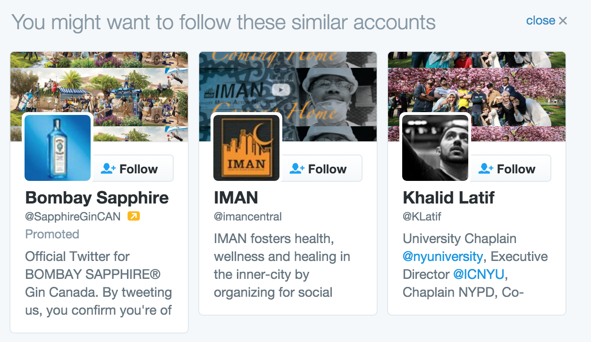Open Khalid Latif profile name
Screen dimensions: 591x342
[448, 197]
